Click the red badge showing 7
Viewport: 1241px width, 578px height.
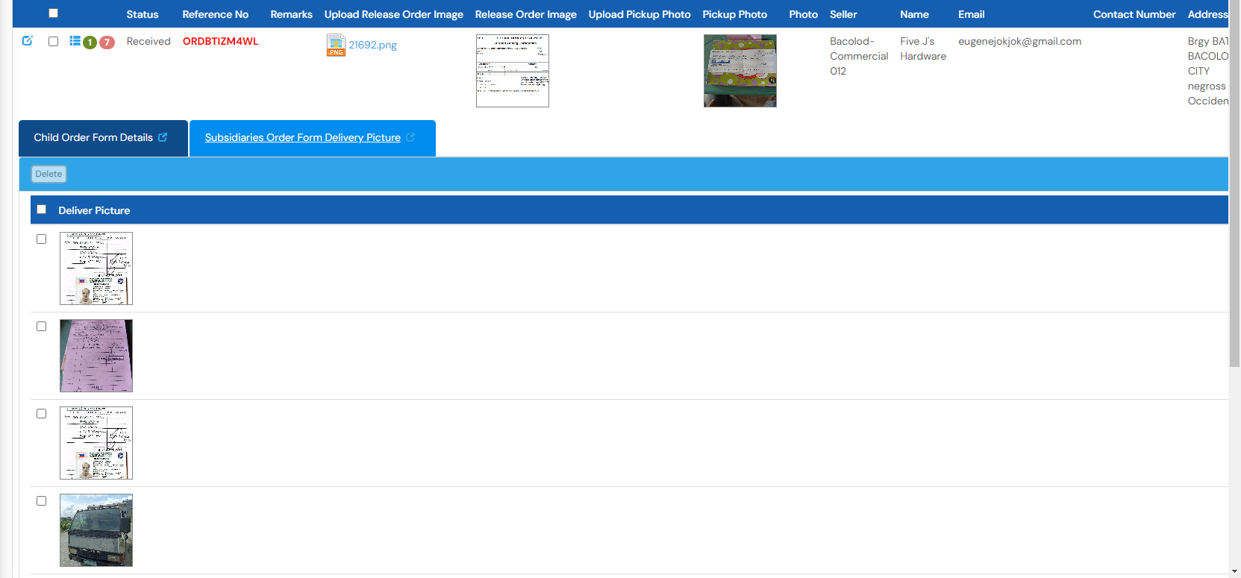click(107, 43)
